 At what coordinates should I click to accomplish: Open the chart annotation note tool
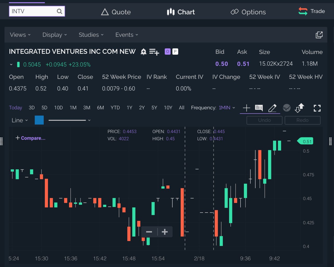[259, 108]
